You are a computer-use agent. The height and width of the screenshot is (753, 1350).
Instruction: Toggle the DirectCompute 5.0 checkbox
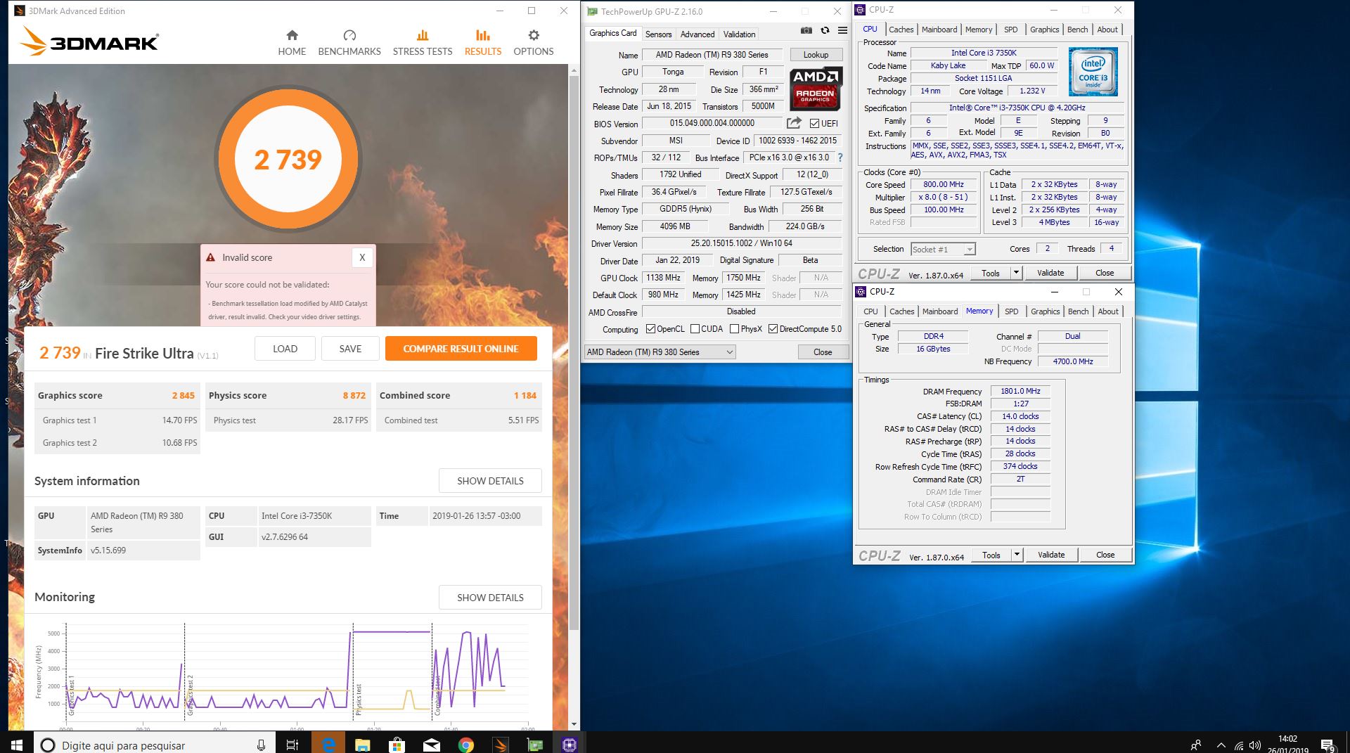tap(773, 329)
